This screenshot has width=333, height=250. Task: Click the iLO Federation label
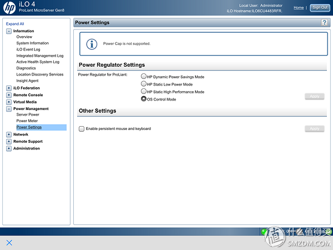[x=27, y=88]
